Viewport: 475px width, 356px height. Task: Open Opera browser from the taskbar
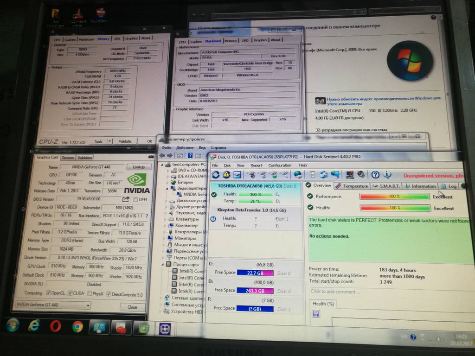55,326
